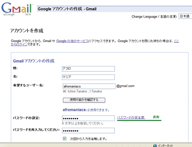
Task: Click the 'アカウントを作成' page heading
Action: tap(27, 31)
